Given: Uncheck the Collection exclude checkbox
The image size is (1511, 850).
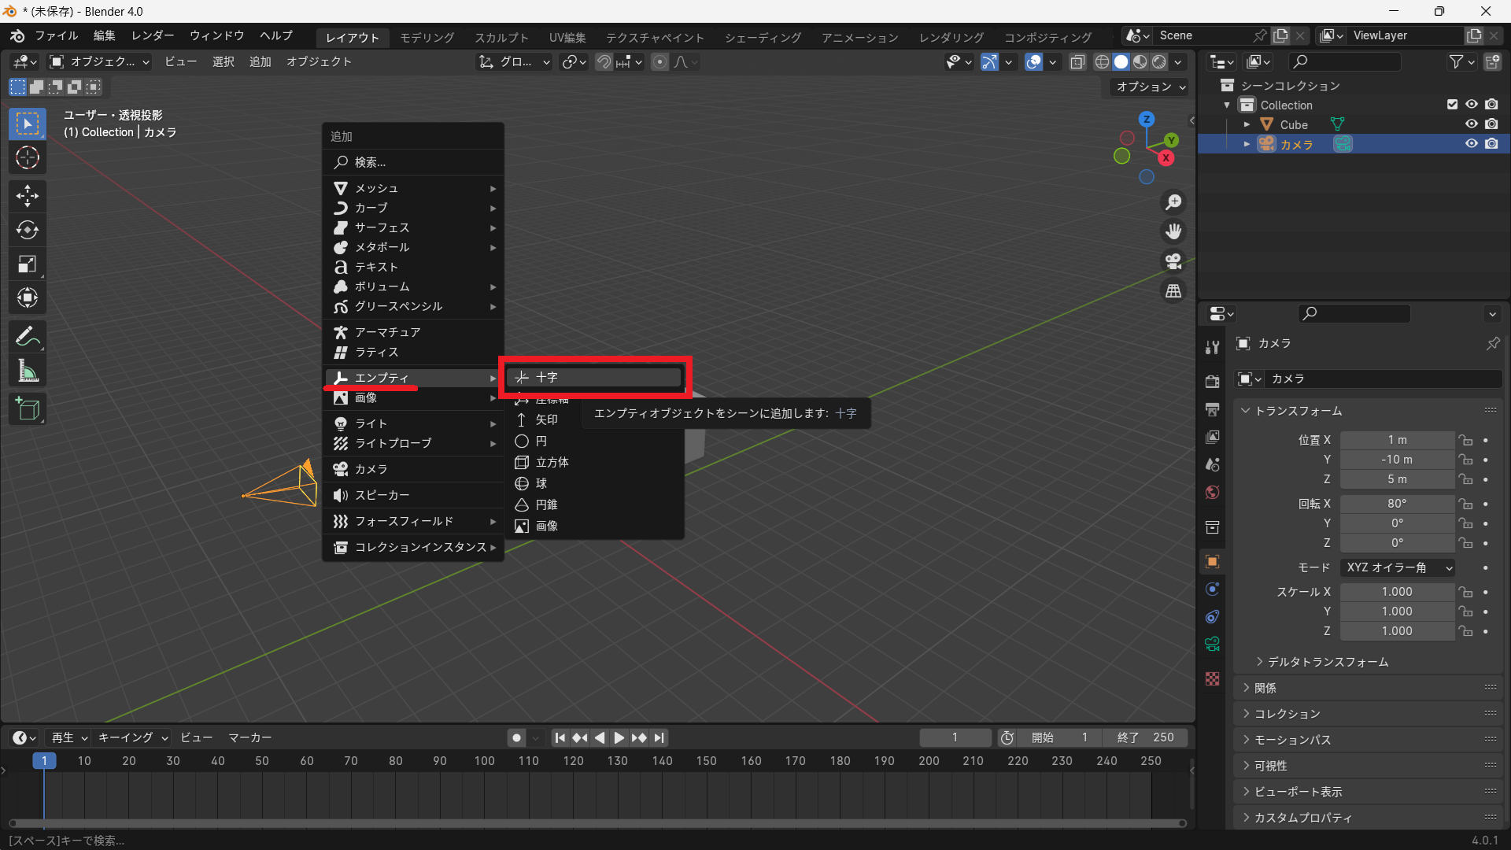Looking at the screenshot, I should 1452,105.
